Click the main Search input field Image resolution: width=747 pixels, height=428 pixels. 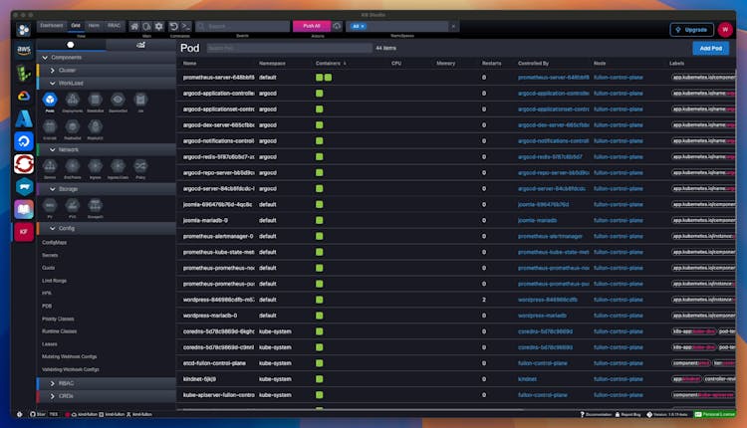pos(243,26)
